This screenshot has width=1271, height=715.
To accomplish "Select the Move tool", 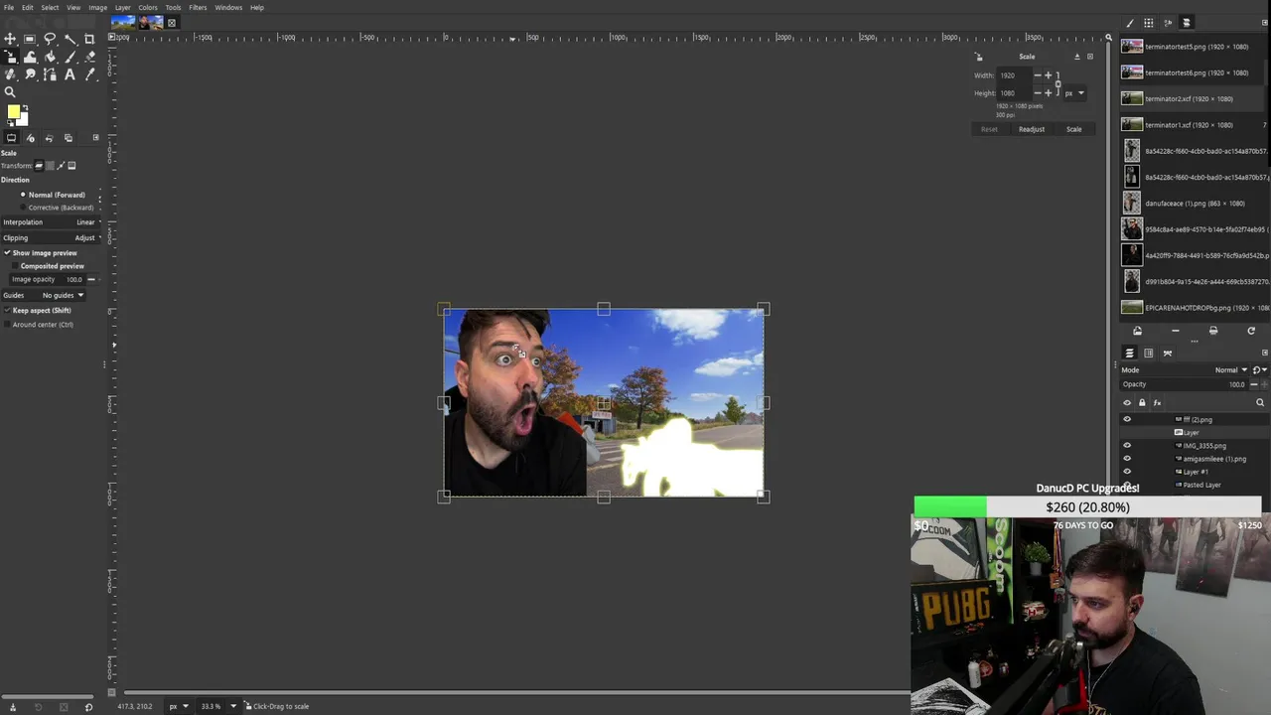I will coord(10,39).
